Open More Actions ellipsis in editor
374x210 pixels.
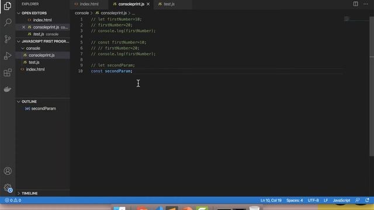pyautogui.click(x=366, y=4)
